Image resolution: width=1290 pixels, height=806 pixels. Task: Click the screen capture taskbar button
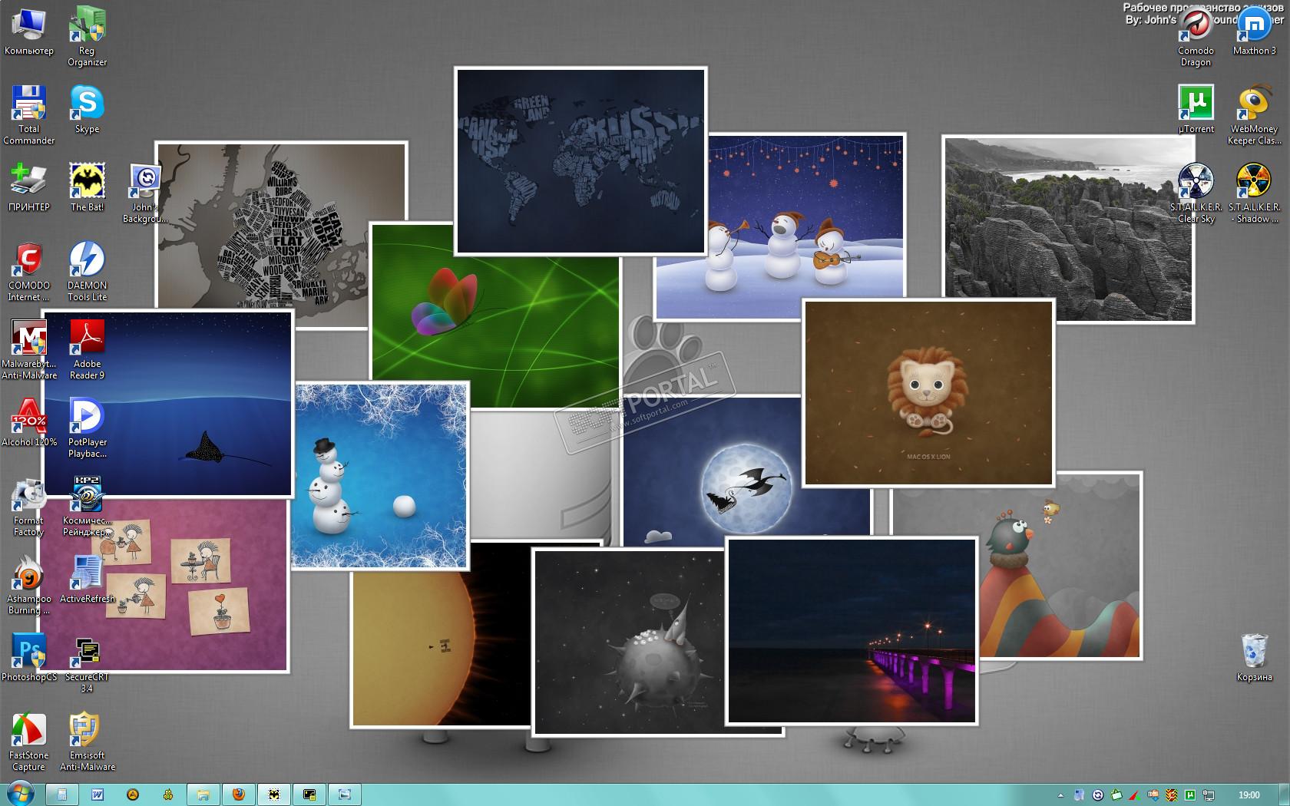[345, 794]
